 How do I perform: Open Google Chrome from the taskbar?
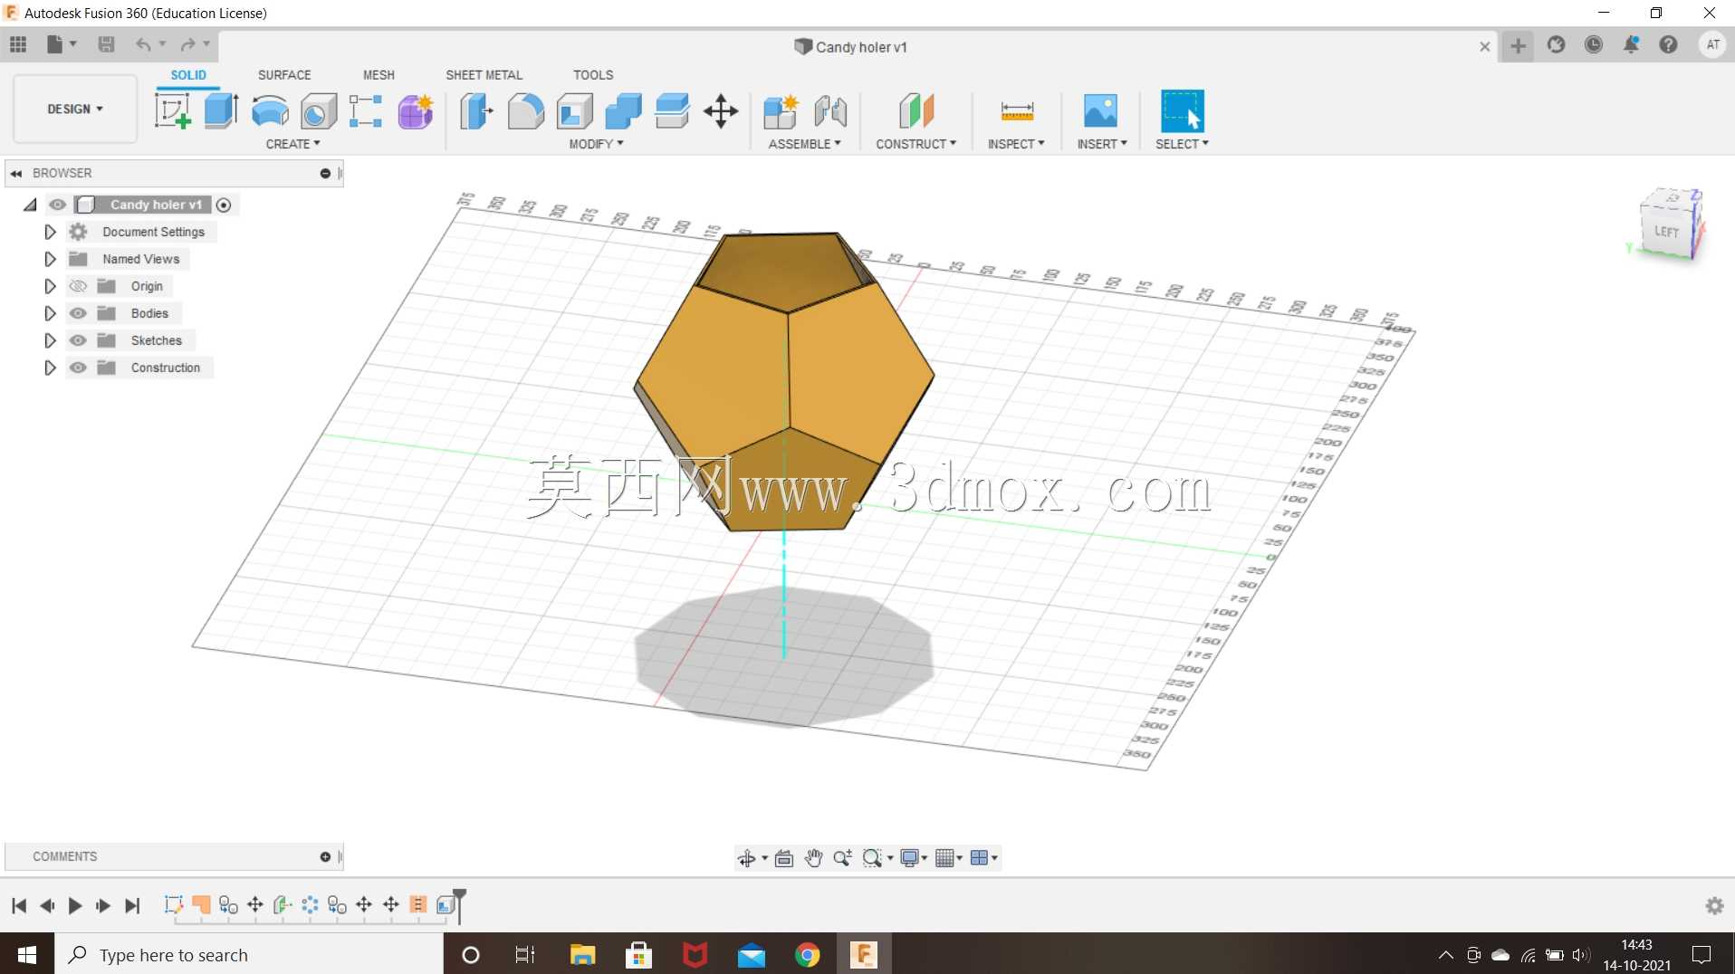coord(807,955)
